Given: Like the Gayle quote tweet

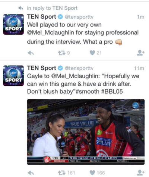Looking at the screenshot, I should pyautogui.click(x=92, y=173).
